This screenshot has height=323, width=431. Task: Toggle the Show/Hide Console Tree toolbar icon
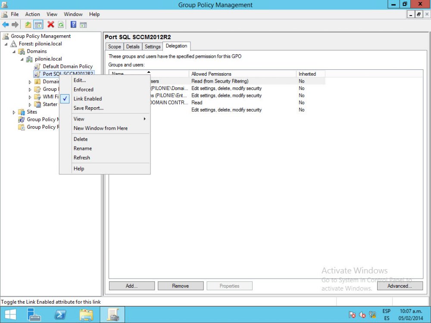(38, 25)
